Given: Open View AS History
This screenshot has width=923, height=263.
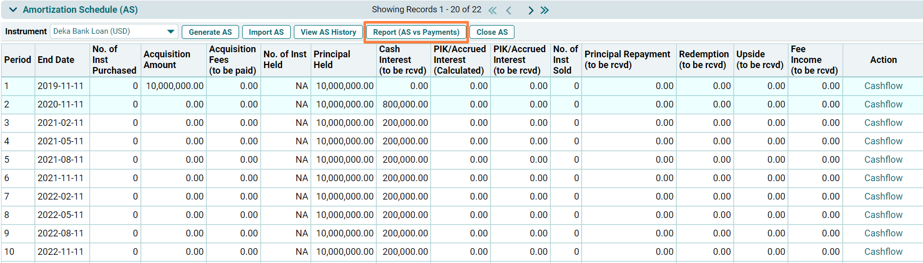Looking at the screenshot, I should click(328, 32).
